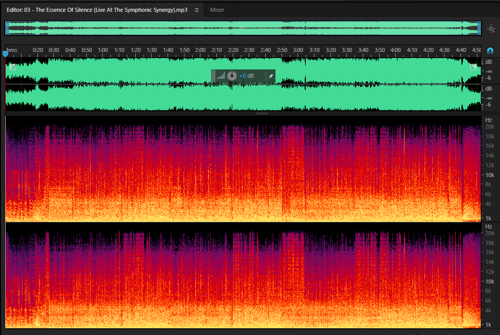This screenshot has width=500, height=335.
Task: Click the HUD grip handle
Action: coord(214,76)
